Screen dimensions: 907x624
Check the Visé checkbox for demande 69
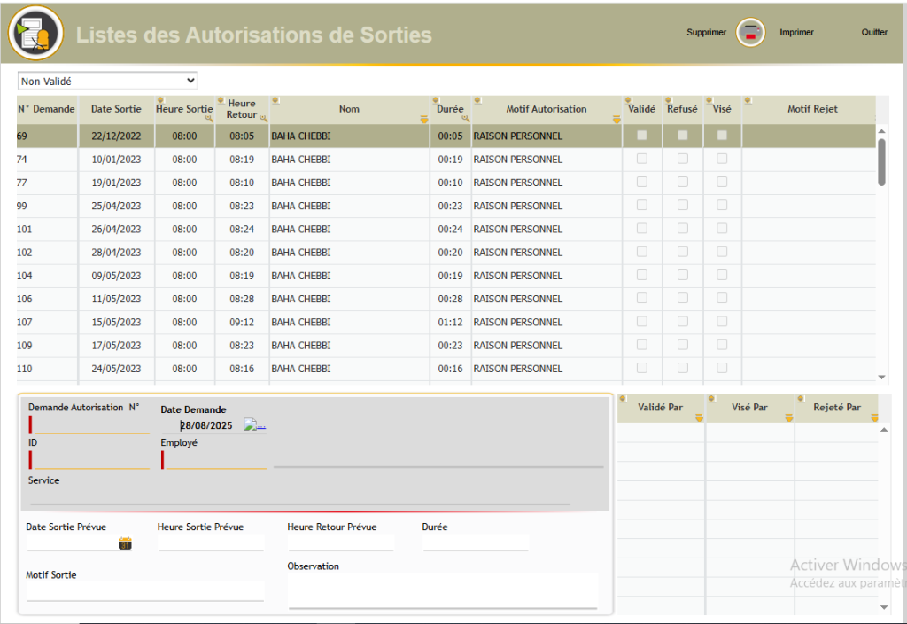[721, 135]
